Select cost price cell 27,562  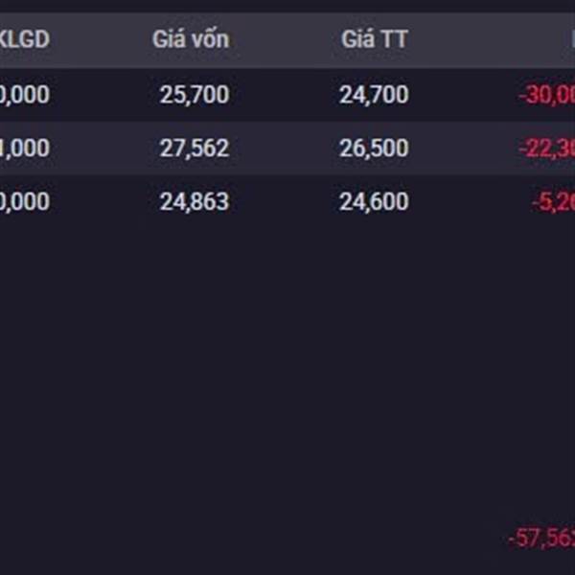click(x=195, y=149)
